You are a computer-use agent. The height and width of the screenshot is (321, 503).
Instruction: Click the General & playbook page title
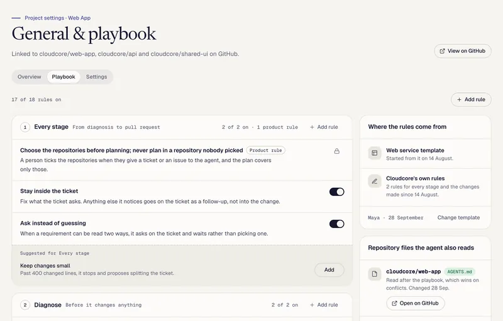[84, 34]
